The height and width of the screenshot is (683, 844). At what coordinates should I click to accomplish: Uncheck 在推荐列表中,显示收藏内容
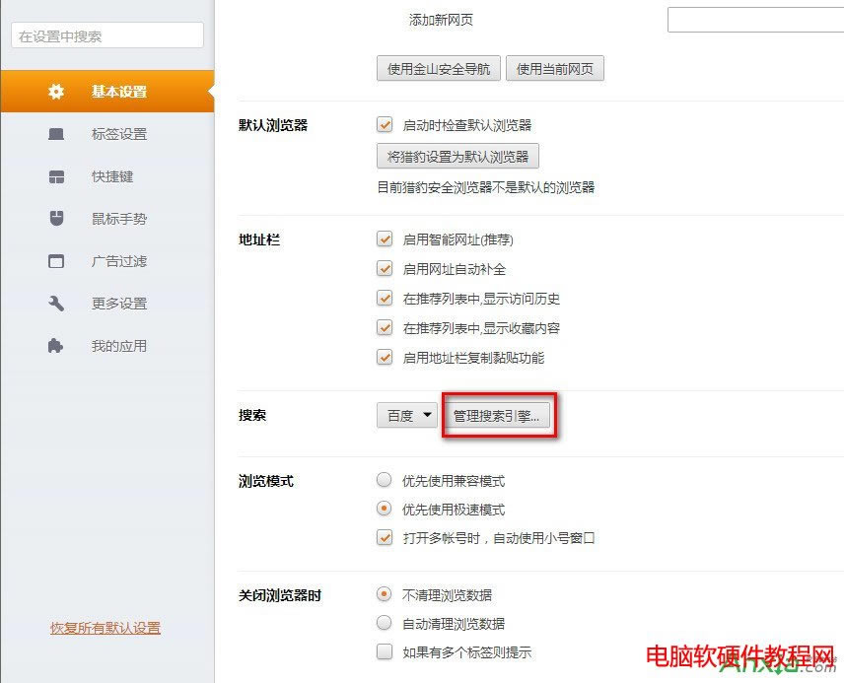[385, 328]
